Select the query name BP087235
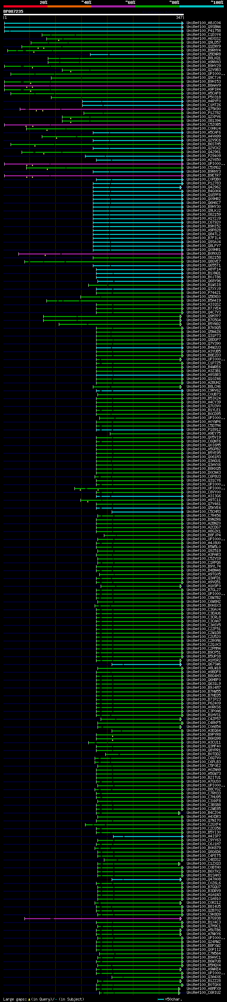The height and width of the screenshot is (1002, 227). click(13, 11)
